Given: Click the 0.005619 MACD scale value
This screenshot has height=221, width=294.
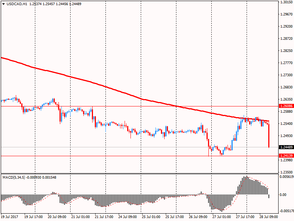Looking at the screenshot, I should pyautogui.click(x=287, y=177).
